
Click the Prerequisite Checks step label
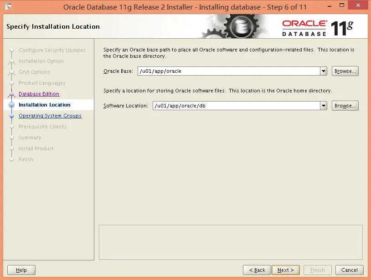coord(42,127)
